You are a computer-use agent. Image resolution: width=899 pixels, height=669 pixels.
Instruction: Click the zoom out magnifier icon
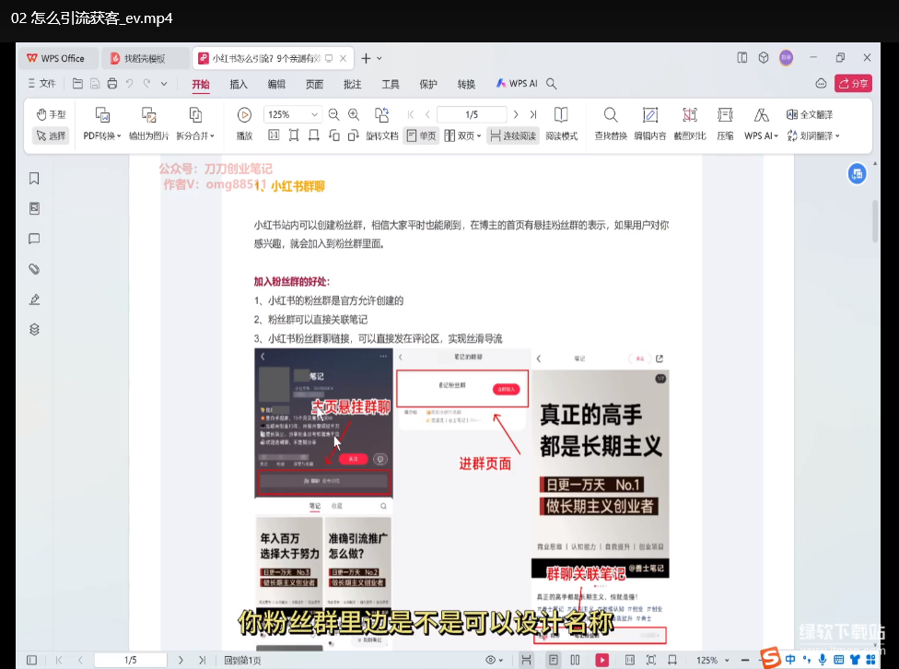pyautogui.click(x=333, y=115)
